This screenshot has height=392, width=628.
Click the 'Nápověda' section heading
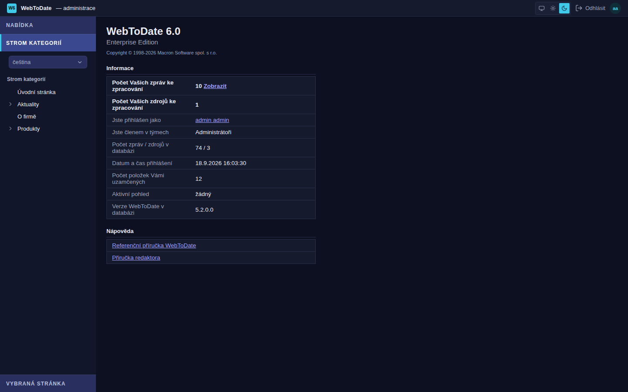tap(120, 231)
